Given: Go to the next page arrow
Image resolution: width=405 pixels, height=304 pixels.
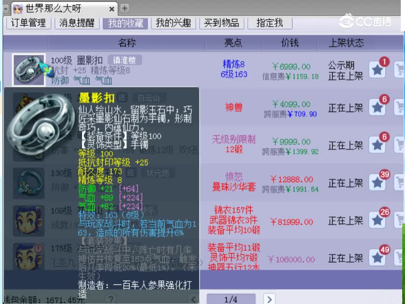Looking at the screenshot, I should tap(269, 299).
